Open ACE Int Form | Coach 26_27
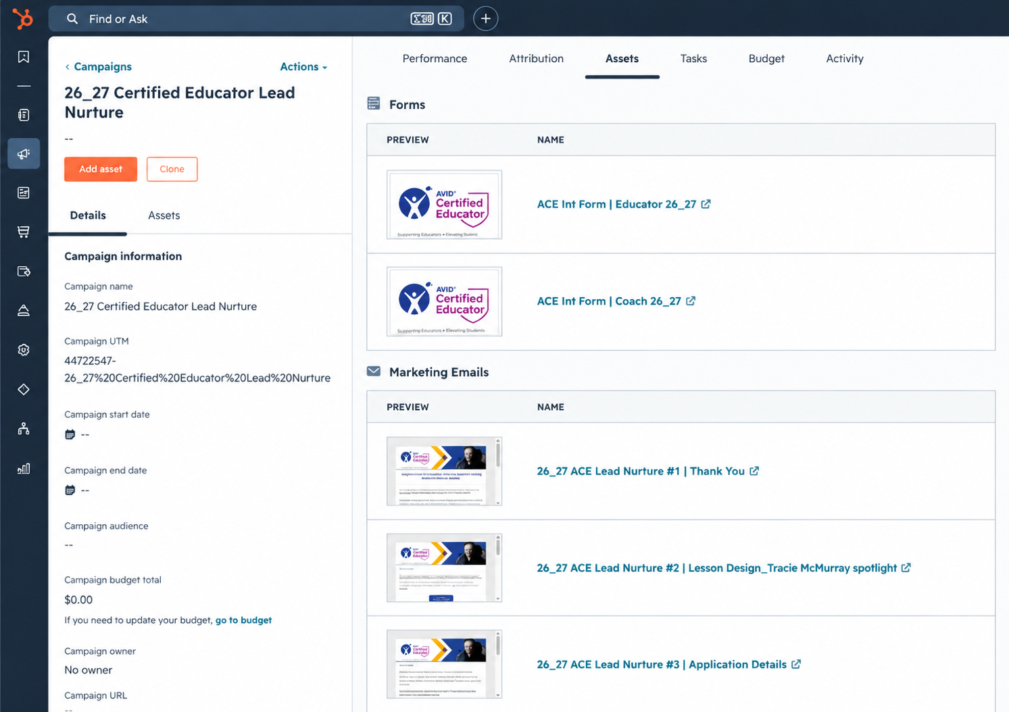1009x712 pixels. coord(609,301)
